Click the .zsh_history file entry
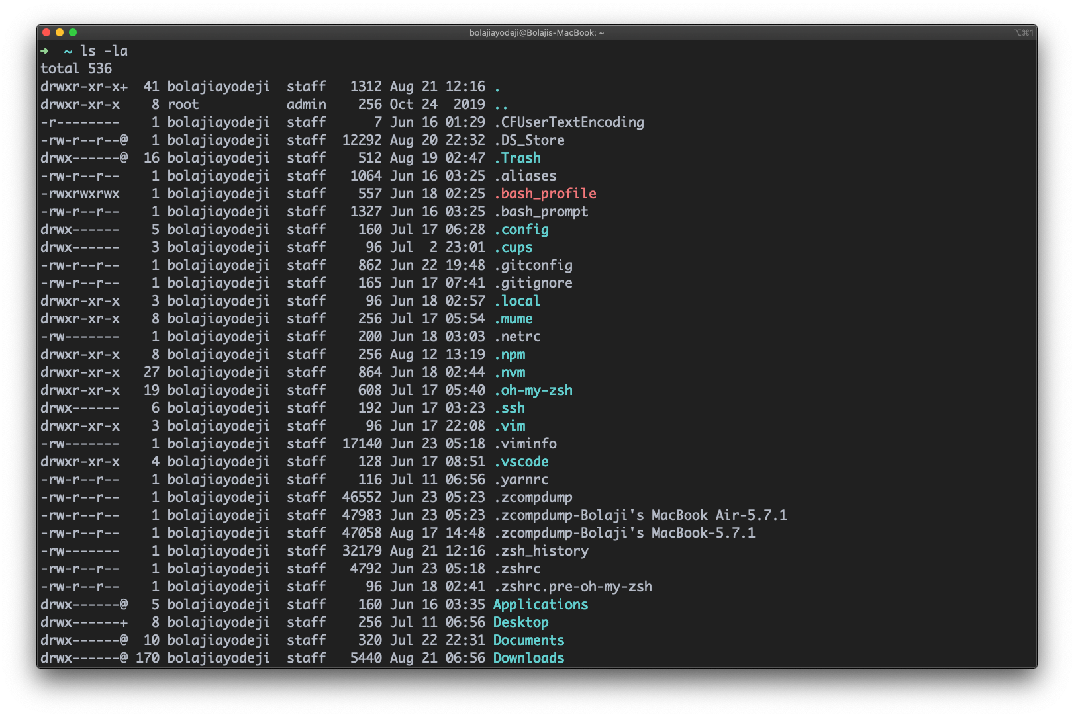 click(x=542, y=550)
